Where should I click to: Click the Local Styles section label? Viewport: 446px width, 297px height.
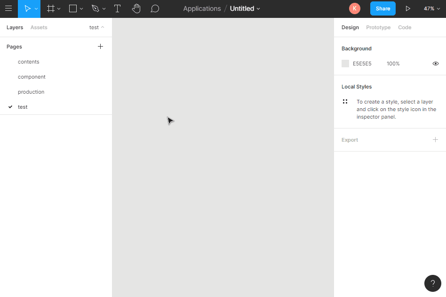click(x=357, y=87)
